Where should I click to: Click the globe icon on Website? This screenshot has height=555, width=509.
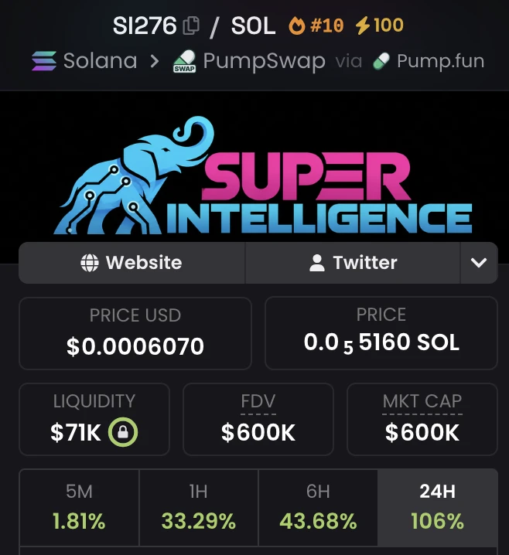[x=90, y=263]
